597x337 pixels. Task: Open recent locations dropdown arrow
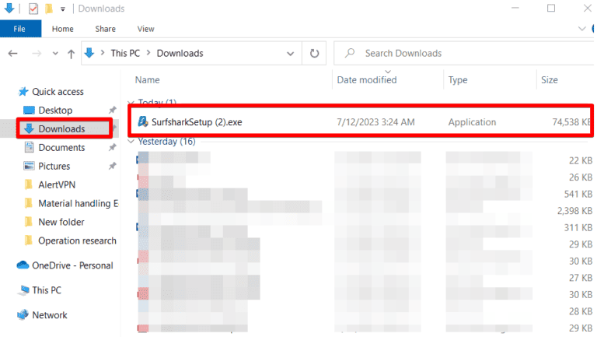coord(55,54)
